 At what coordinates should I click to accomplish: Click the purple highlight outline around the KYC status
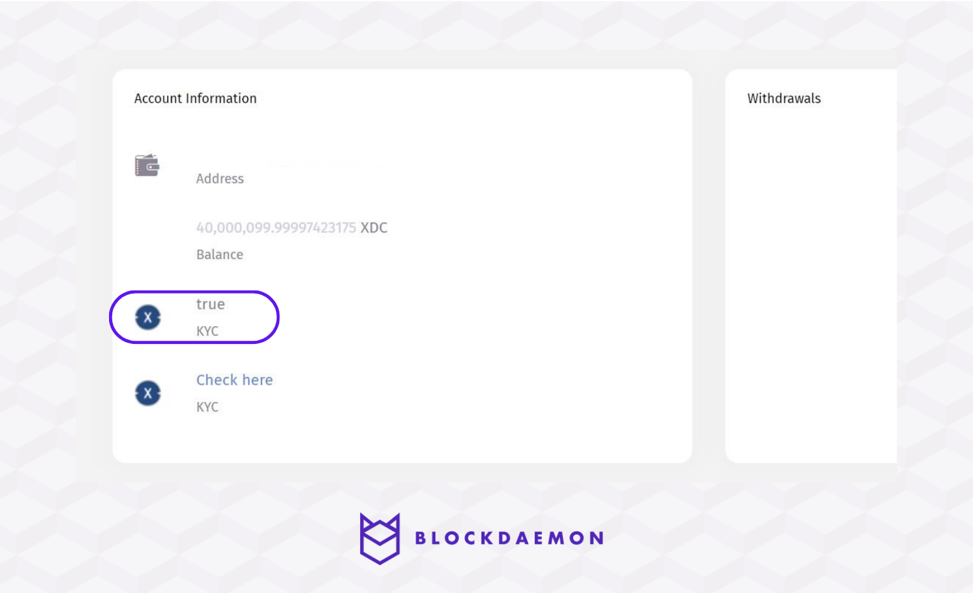pyautogui.click(x=278, y=317)
